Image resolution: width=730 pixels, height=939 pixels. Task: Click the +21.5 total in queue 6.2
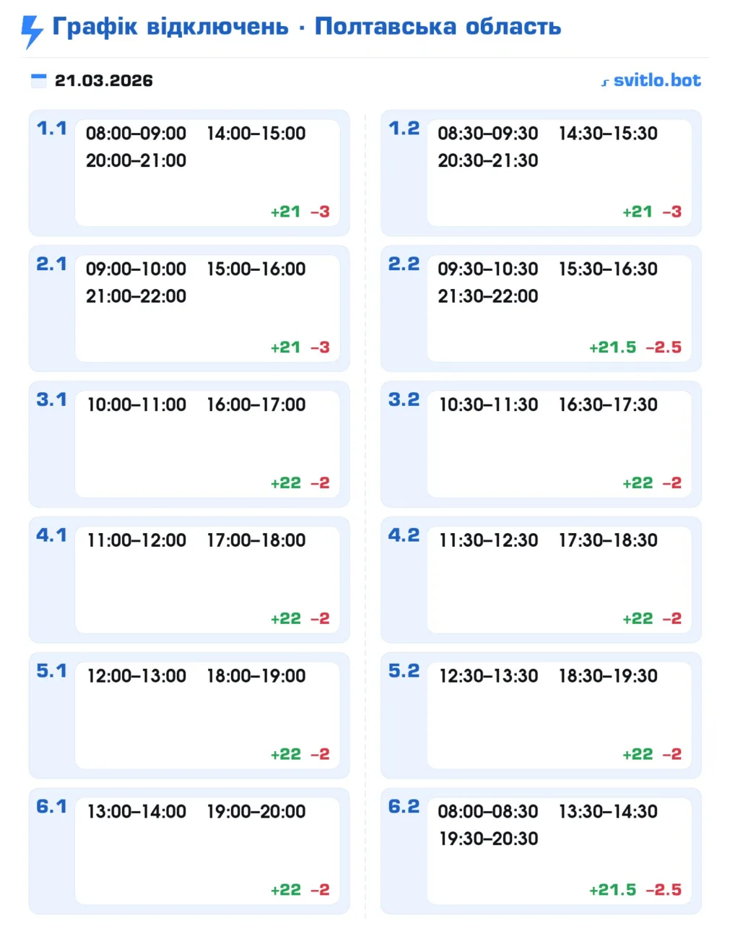coord(612,890)
